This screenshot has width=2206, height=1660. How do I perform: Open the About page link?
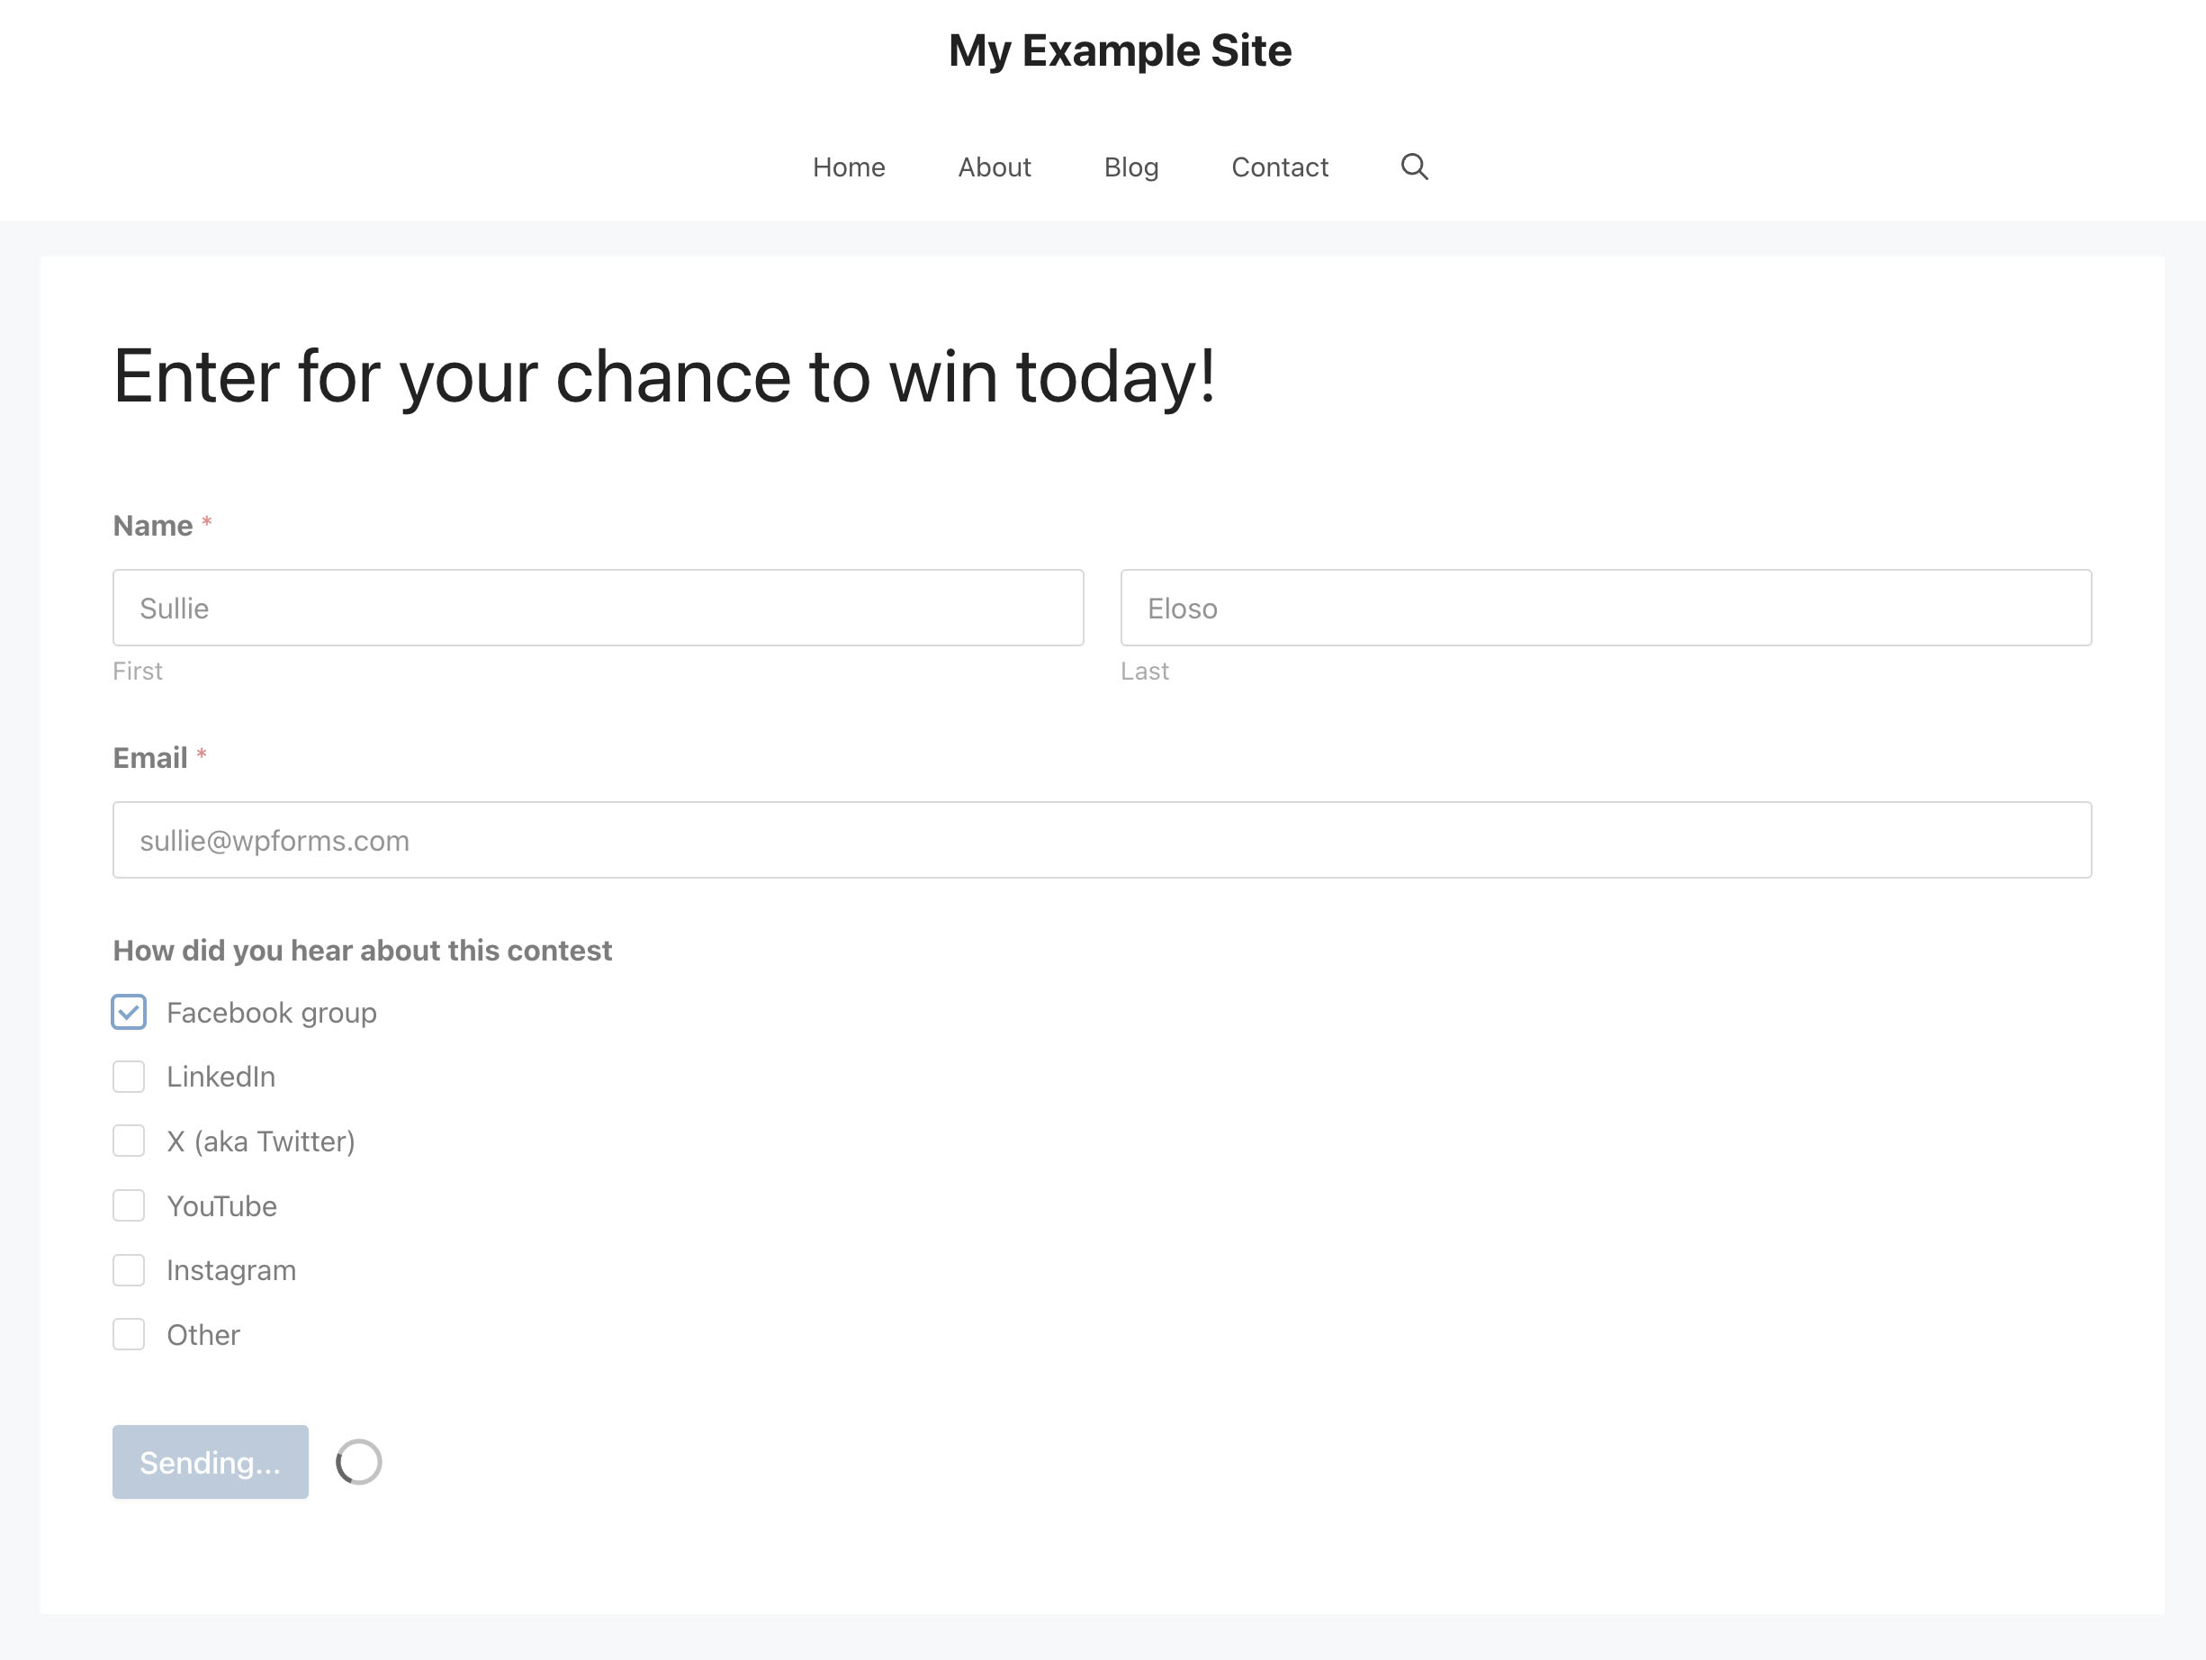point(995,167)
